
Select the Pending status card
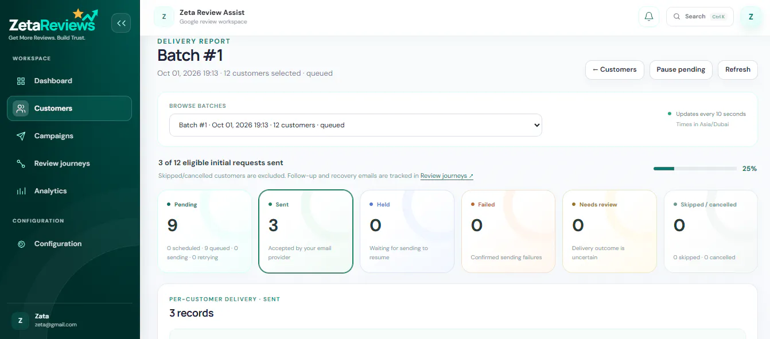click(x=205, y=231)
